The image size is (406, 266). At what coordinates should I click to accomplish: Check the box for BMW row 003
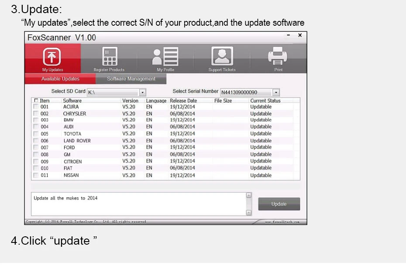[36, 120]
